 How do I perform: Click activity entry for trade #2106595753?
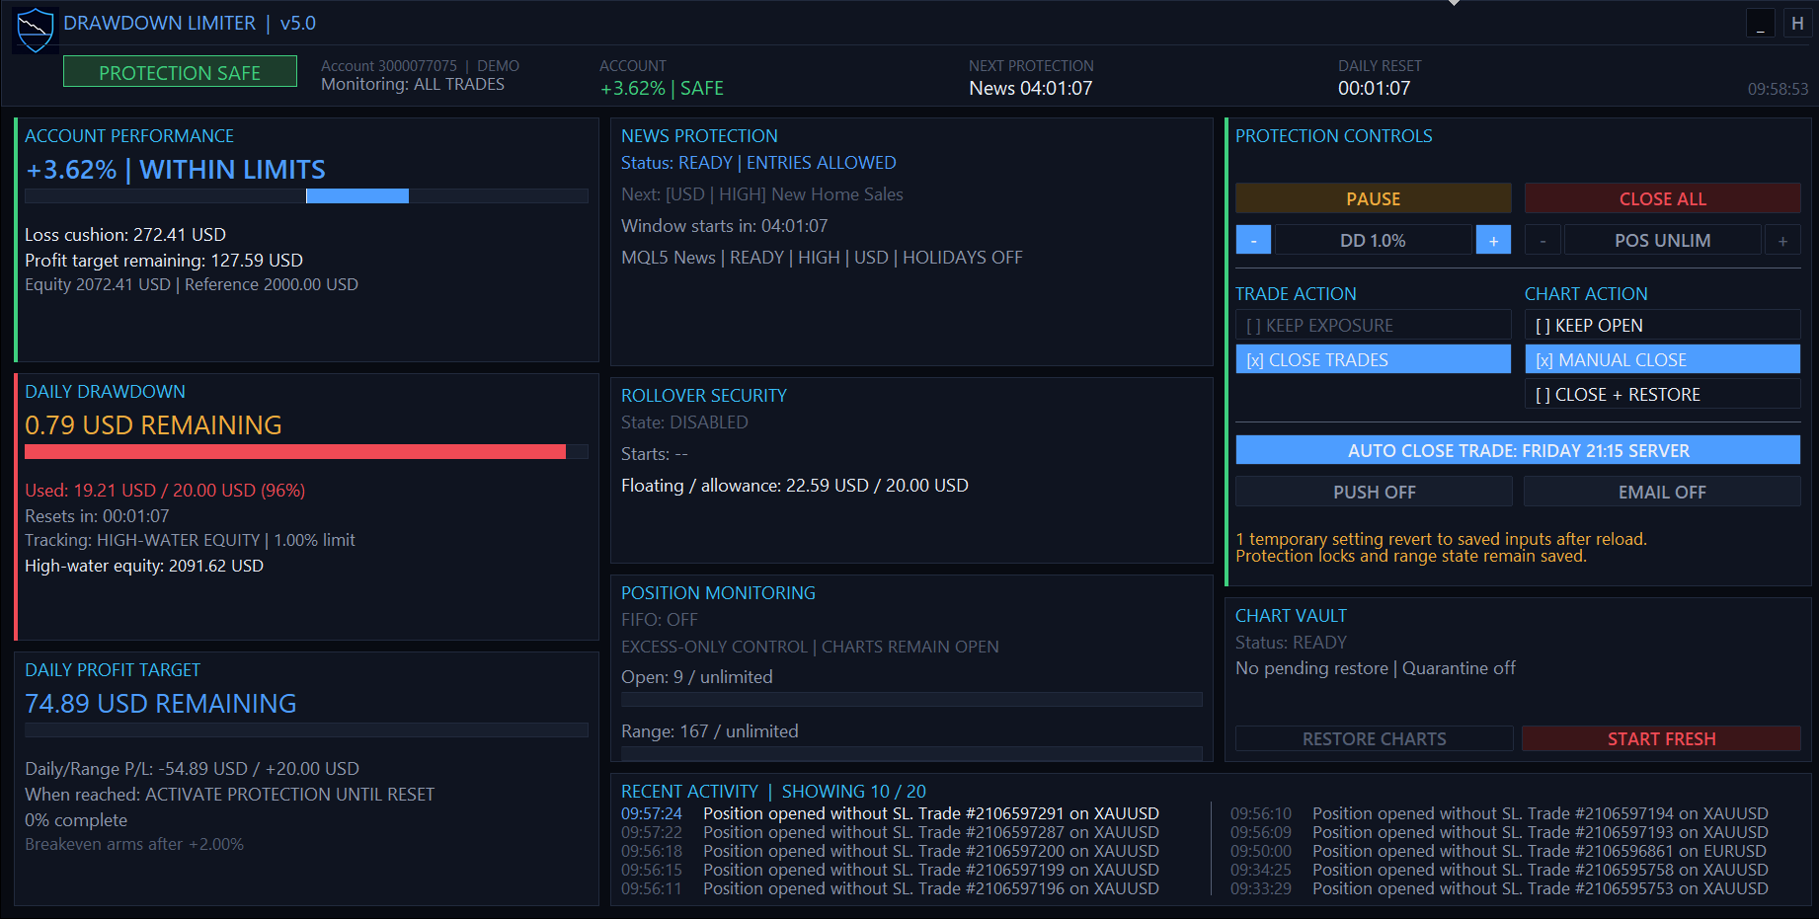pos(1499,888)
